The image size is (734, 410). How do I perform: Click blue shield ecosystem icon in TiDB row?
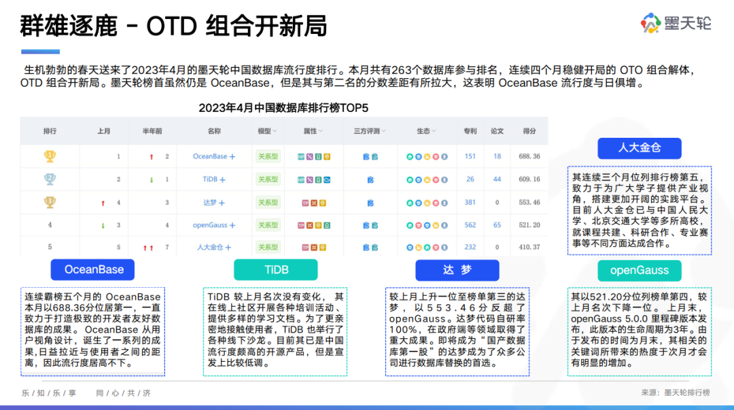tap(418, 179)
